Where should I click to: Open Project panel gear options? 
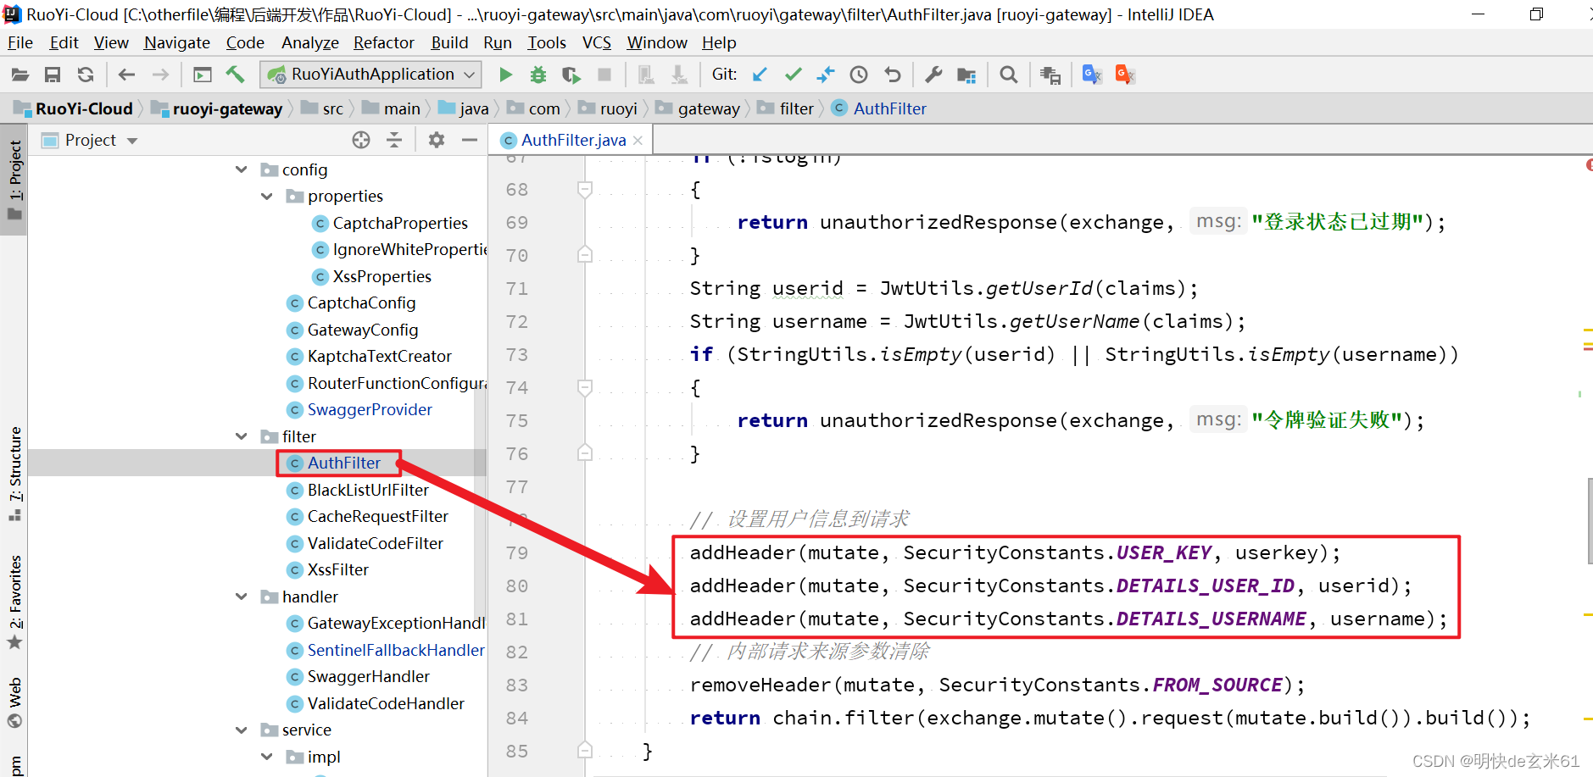point(437,140)
